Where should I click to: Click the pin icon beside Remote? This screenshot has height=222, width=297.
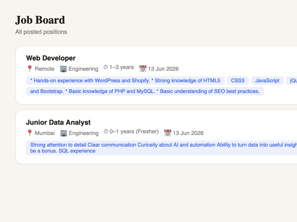pos(30,69)
